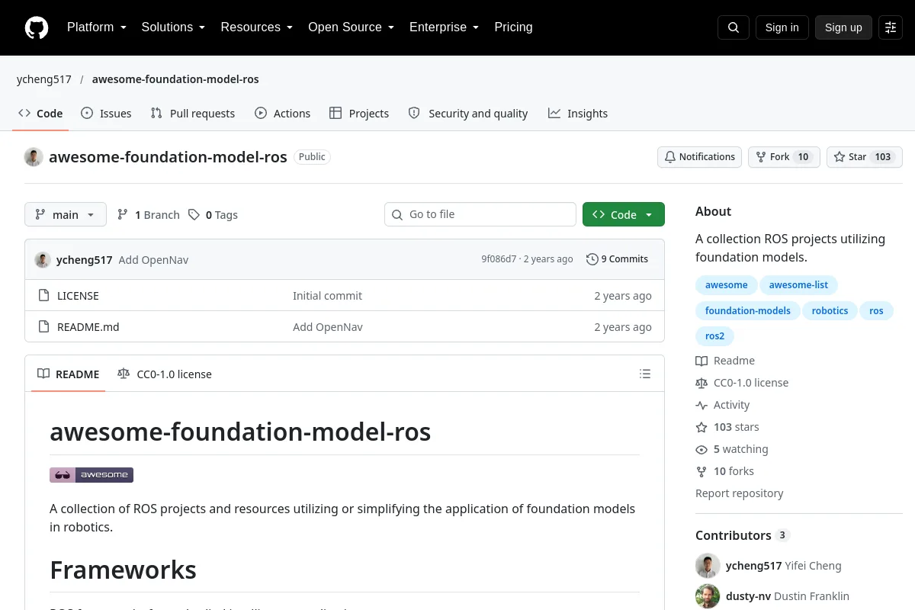The width and height of the screenshot is (915, 610).
Task: Click Report repository link
Action: [740, 493]
